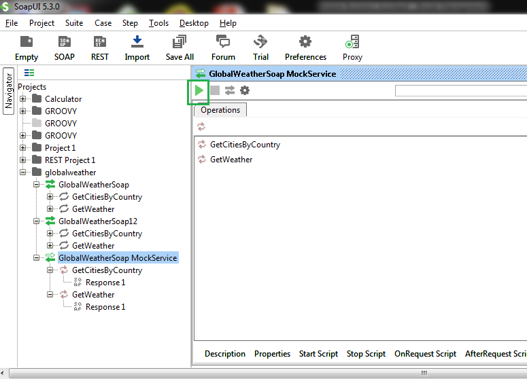Click the red arrows icon below the Operations tab
The width and height of the screenshot is (527, 379).
click(x=201, y=126)
